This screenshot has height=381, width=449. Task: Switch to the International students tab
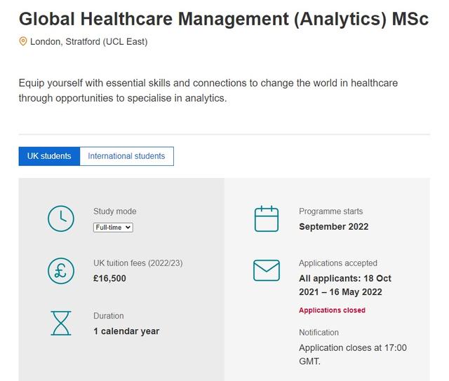click(x=126, y=156)
